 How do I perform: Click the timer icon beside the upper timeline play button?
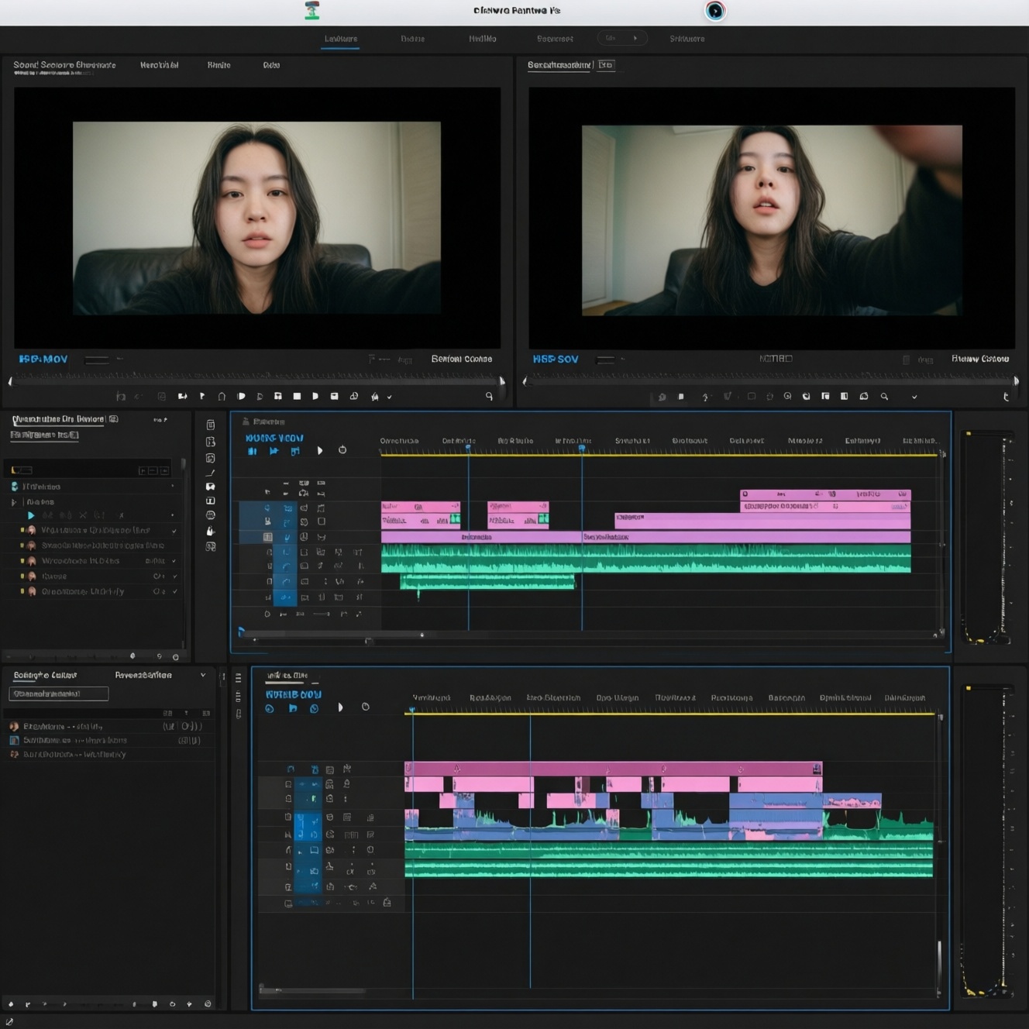tap(342, 449)
